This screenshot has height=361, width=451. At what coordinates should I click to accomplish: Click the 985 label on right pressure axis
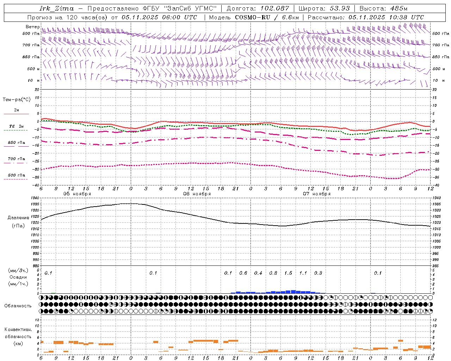tap(436, 266)
